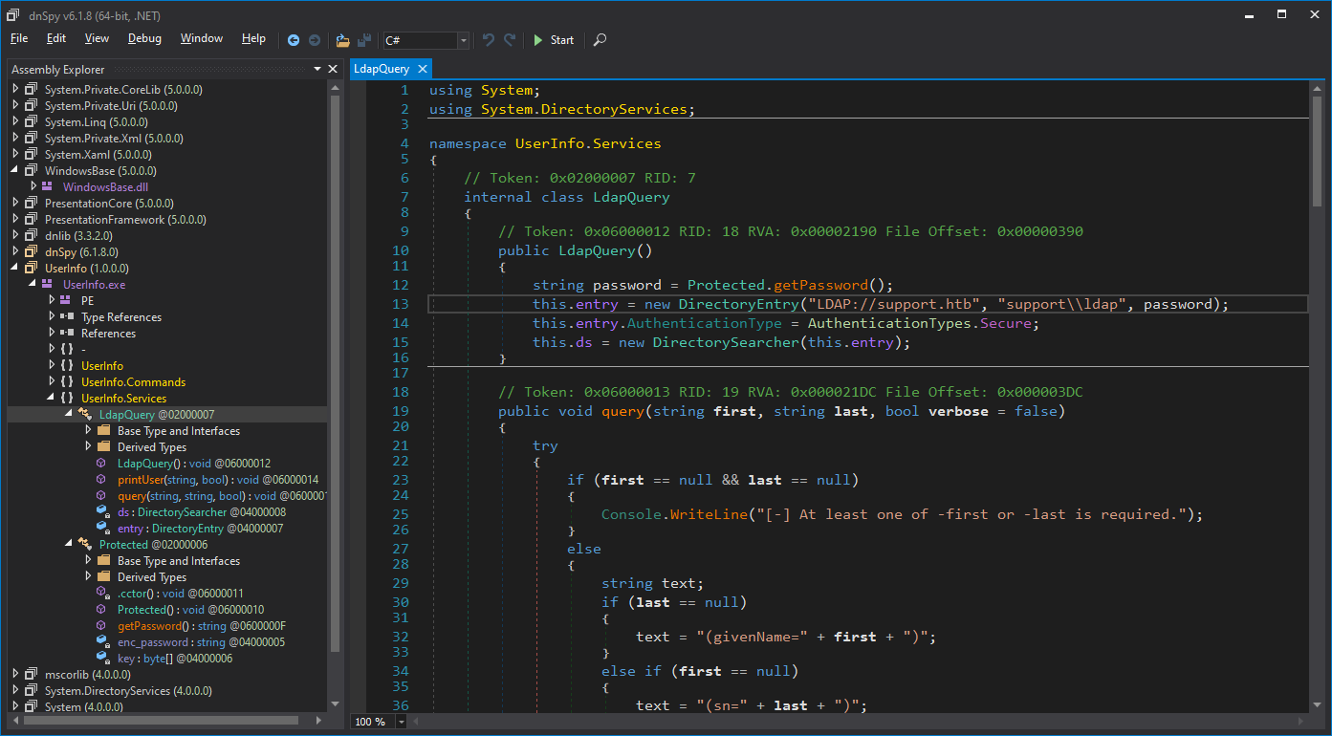Click the LdapQuery class icon in tree
Screen dimensions: 1332x736
(85, 414)
